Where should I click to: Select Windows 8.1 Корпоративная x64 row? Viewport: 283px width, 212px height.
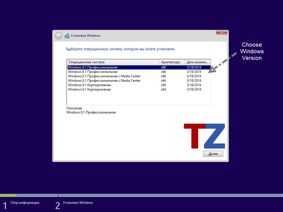point(139,89)
